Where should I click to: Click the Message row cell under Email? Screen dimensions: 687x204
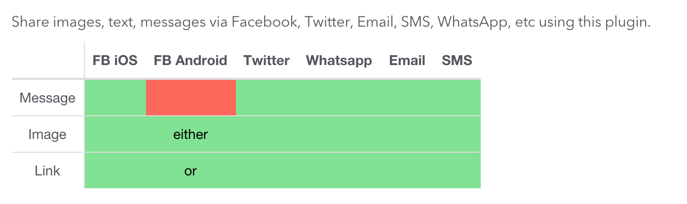click(x=407, y=98)
